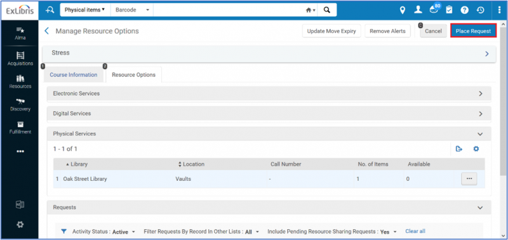Select the Resource Options tab
The width and height of the screenshot is (508, 240).
(133, 75)
